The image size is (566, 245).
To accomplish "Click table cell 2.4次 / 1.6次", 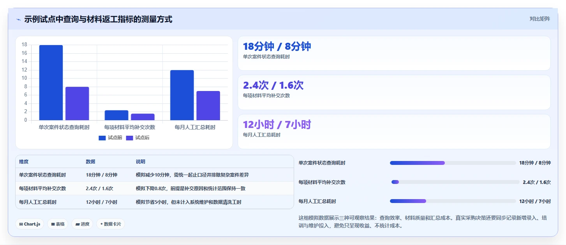I will (99, 189).
